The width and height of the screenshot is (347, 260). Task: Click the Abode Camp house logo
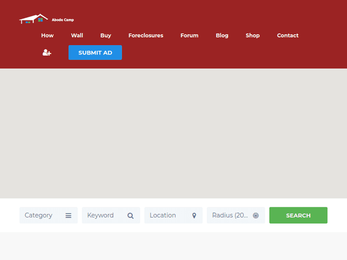coord(34,19)
